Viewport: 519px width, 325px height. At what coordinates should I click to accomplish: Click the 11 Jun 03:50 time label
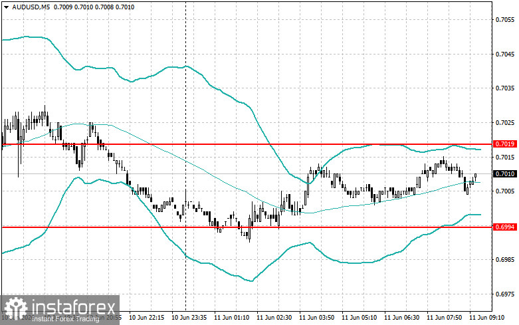click(316, 318)
